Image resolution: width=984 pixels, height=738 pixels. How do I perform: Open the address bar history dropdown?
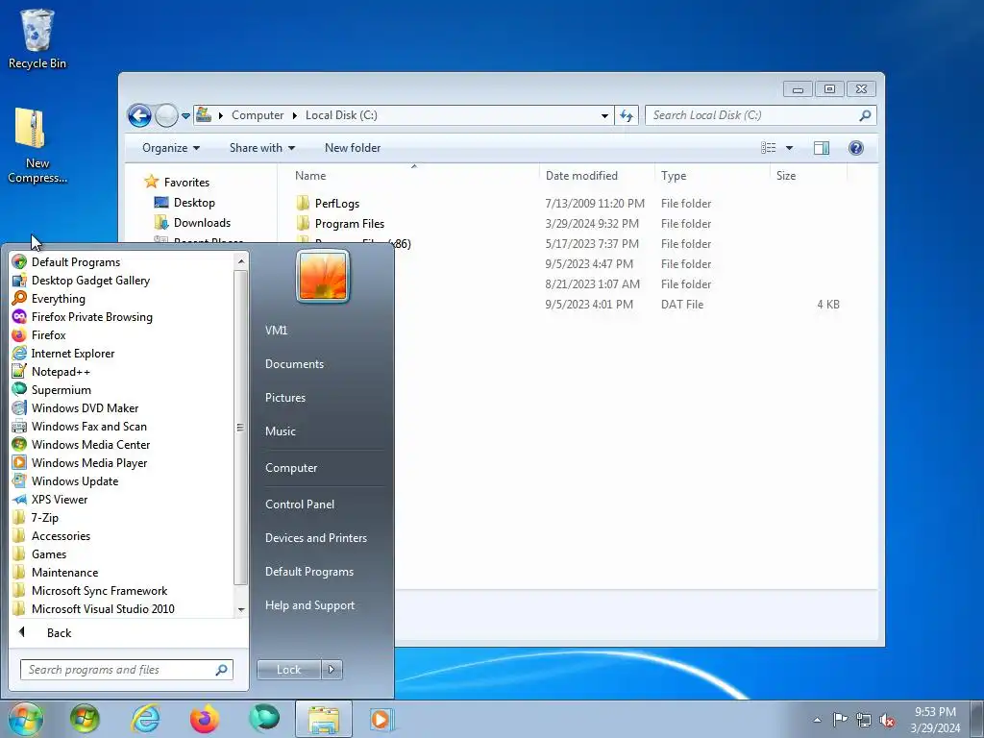(604, 115)
